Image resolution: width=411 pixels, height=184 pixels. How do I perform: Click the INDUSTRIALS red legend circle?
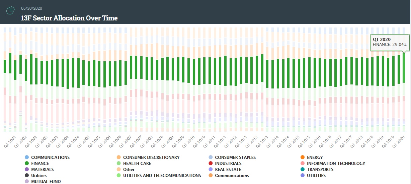[210, 163]
